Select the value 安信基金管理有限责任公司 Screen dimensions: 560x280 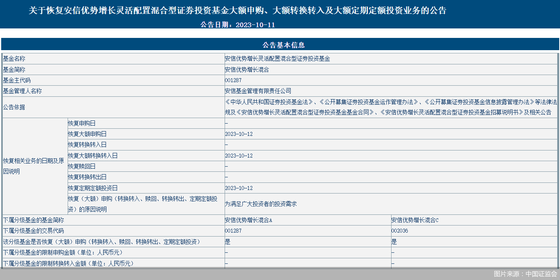click(x=258, y=91)
